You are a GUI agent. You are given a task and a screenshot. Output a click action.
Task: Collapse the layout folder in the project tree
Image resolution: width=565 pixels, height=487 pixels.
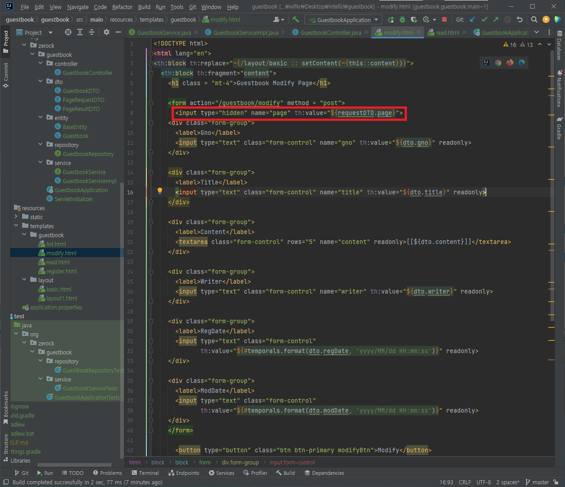24,280
